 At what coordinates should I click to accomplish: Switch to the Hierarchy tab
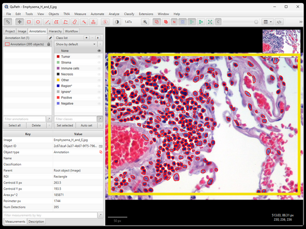tap(55, 31)
